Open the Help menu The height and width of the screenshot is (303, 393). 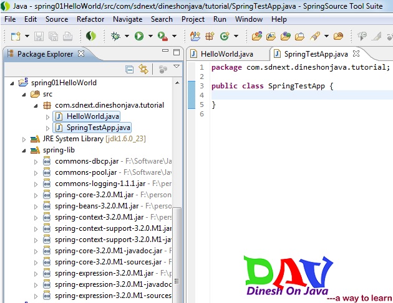pyautogui.click(x=279, y=19)
